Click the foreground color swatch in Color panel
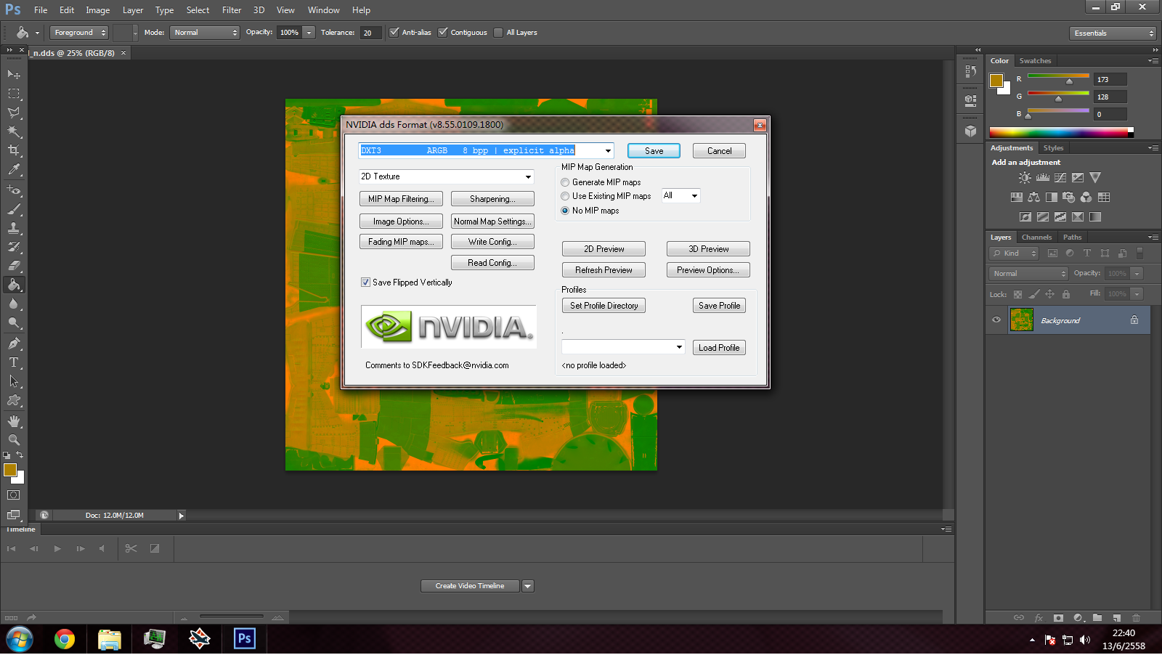This screenshot has height=663, width=1162. pos(996,81)
